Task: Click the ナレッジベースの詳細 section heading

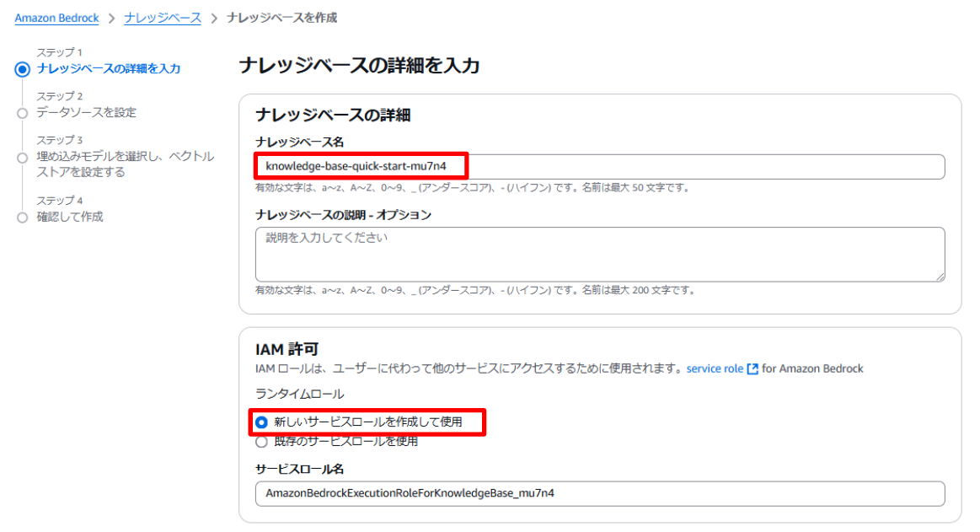Action: click(x=333, y=115)
